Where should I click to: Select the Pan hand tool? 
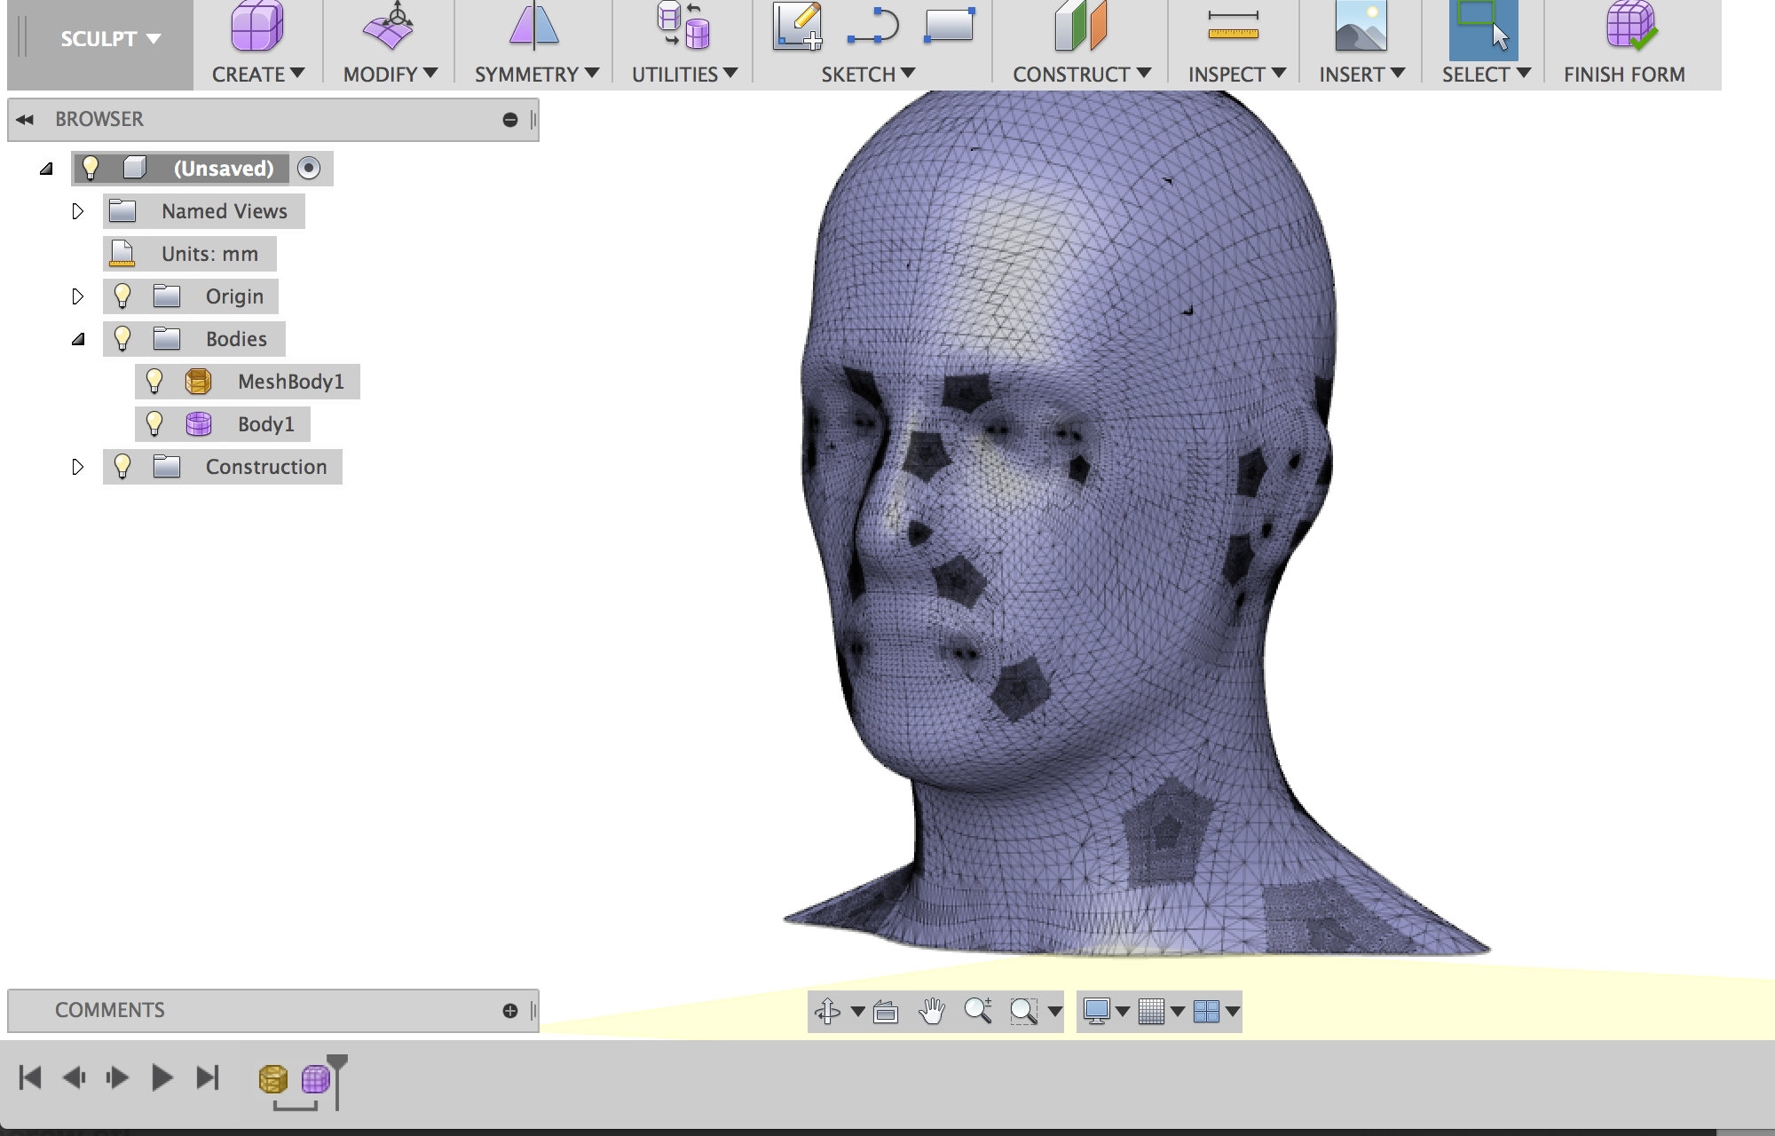coord(931,1011)
